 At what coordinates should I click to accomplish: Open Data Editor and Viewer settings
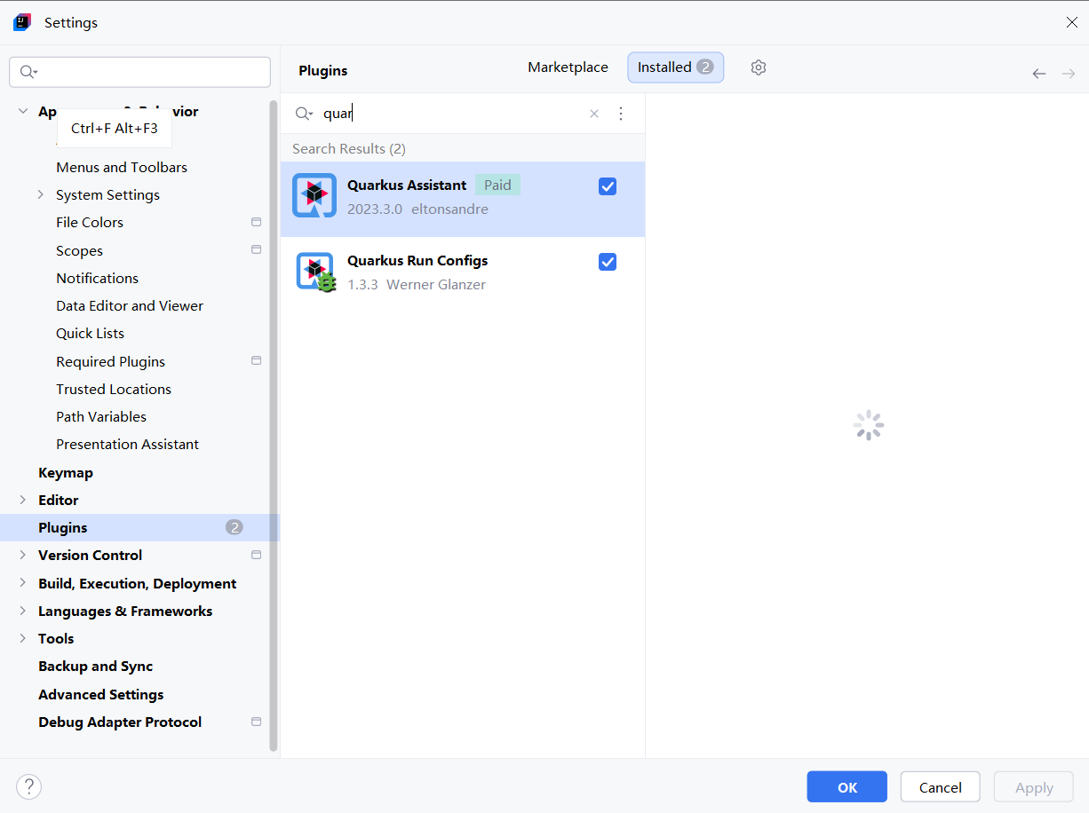pyautogui.click(x=130, y=305)
